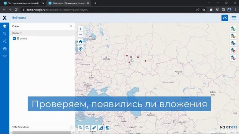
Task: Click the fifth map tool icon on right
Action: 233,58
